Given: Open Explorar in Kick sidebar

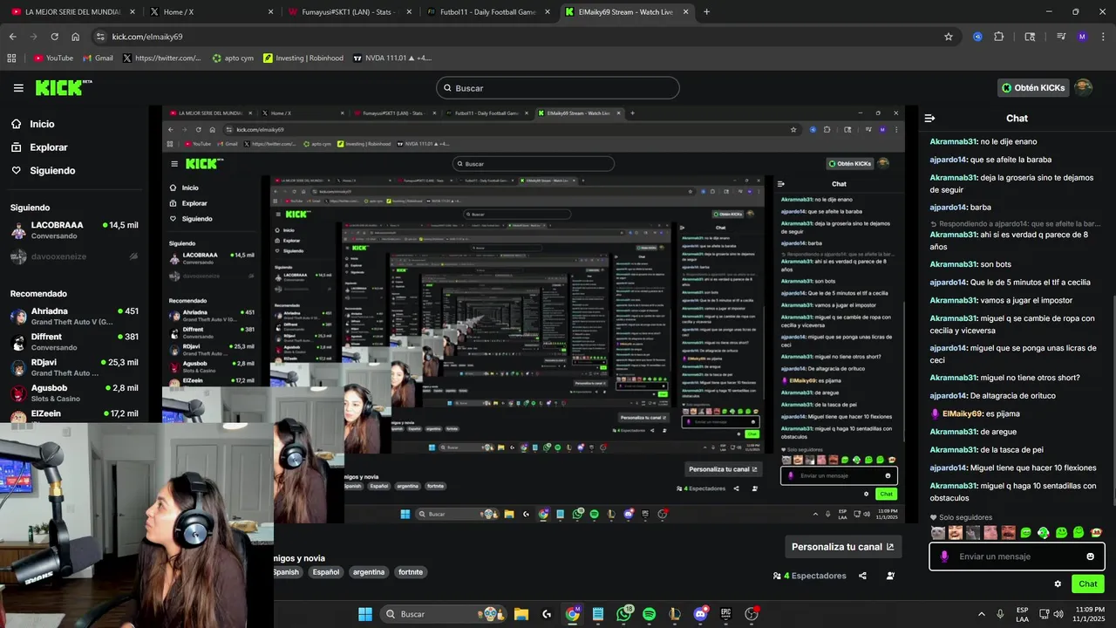Looking at the screenshot, I should (39, 147).
